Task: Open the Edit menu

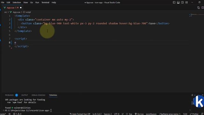Action: pyautogui.click(x=8, y=3)
